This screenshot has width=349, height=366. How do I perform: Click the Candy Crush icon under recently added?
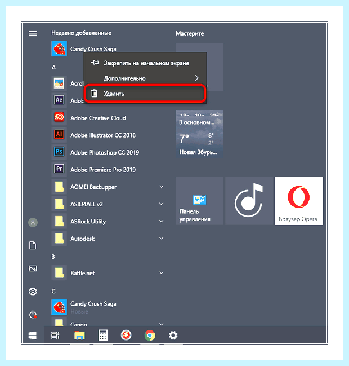[x=59, y=49]
